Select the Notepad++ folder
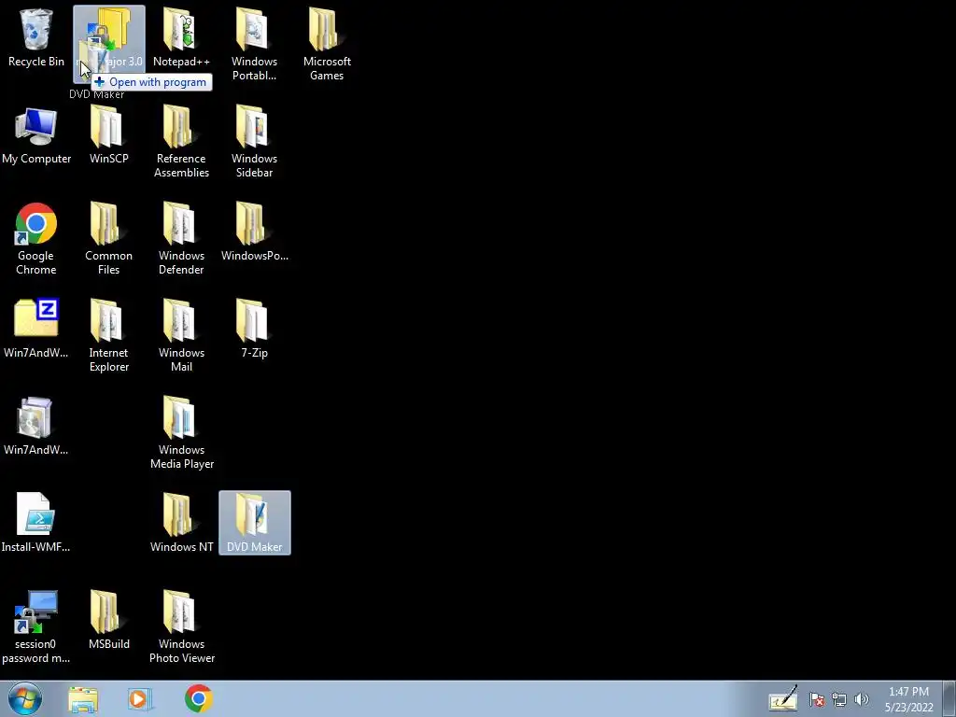Screen dimensions: 956x717 click(x=181, y=39)
